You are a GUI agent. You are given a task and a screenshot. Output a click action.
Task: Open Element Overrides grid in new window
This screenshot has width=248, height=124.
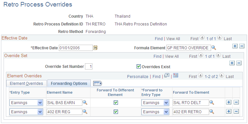(x=167, y=75)
